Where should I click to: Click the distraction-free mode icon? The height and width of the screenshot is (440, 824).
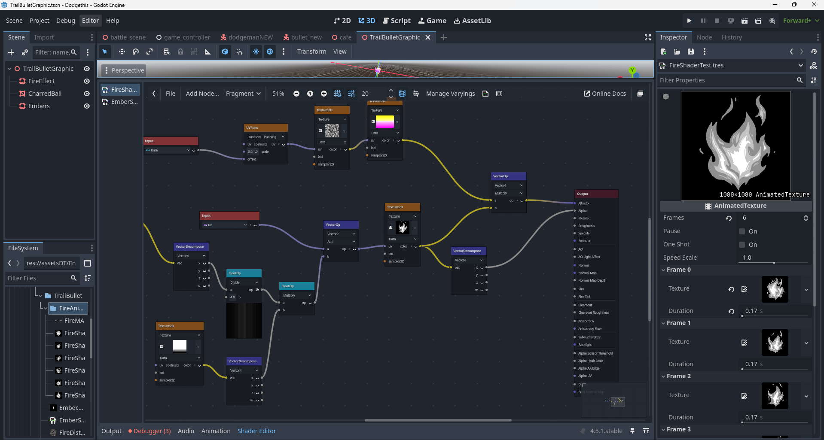[648, 37]
